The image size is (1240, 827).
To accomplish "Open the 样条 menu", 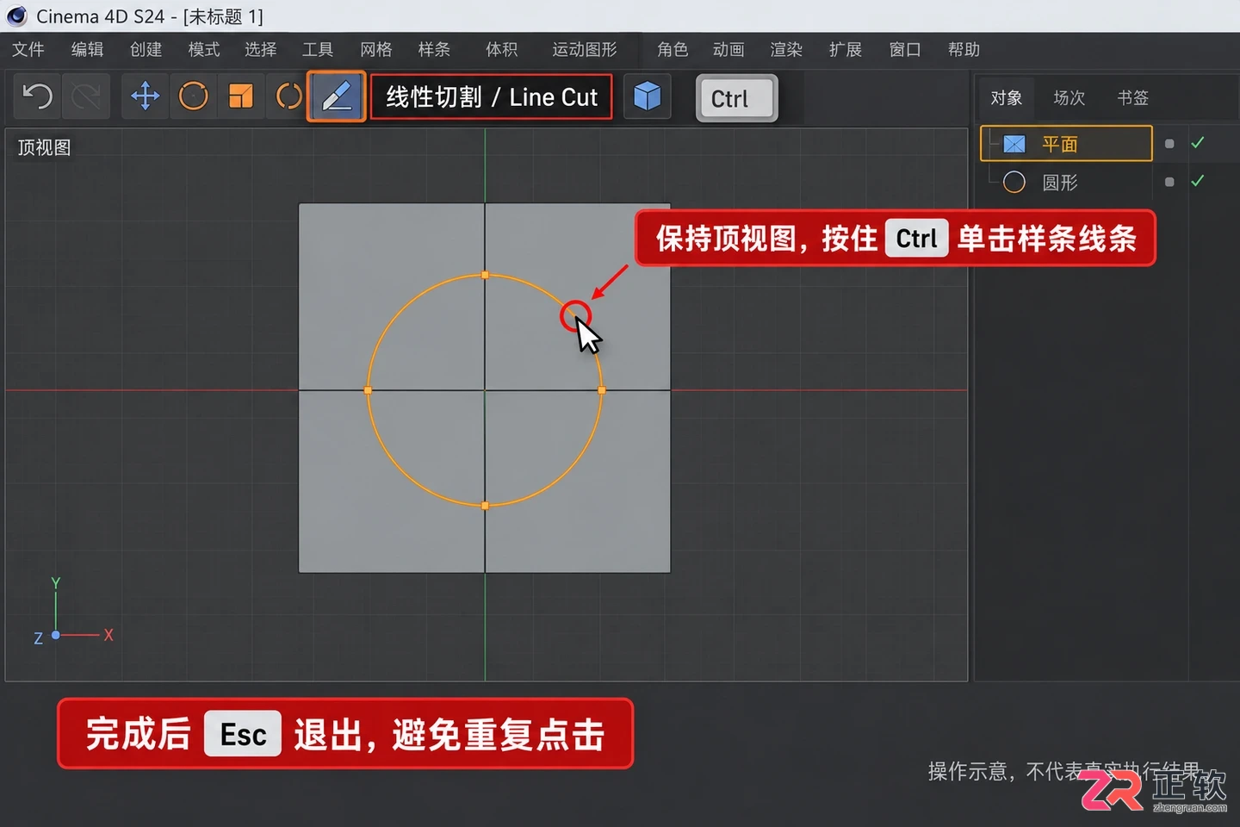I will [434, 49].
